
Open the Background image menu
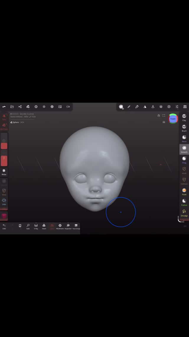(x=60, y=106)
